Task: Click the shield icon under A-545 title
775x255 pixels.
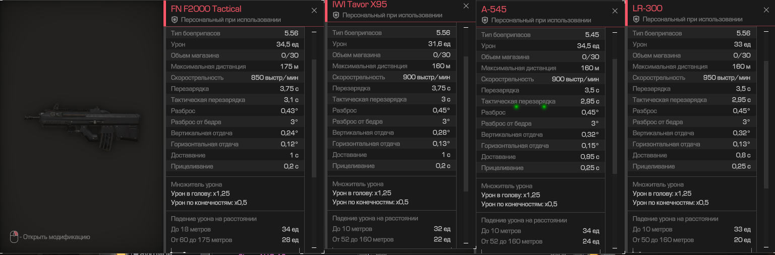Action: 485,20
